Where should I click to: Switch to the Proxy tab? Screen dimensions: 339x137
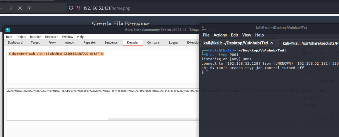[52, 43]
